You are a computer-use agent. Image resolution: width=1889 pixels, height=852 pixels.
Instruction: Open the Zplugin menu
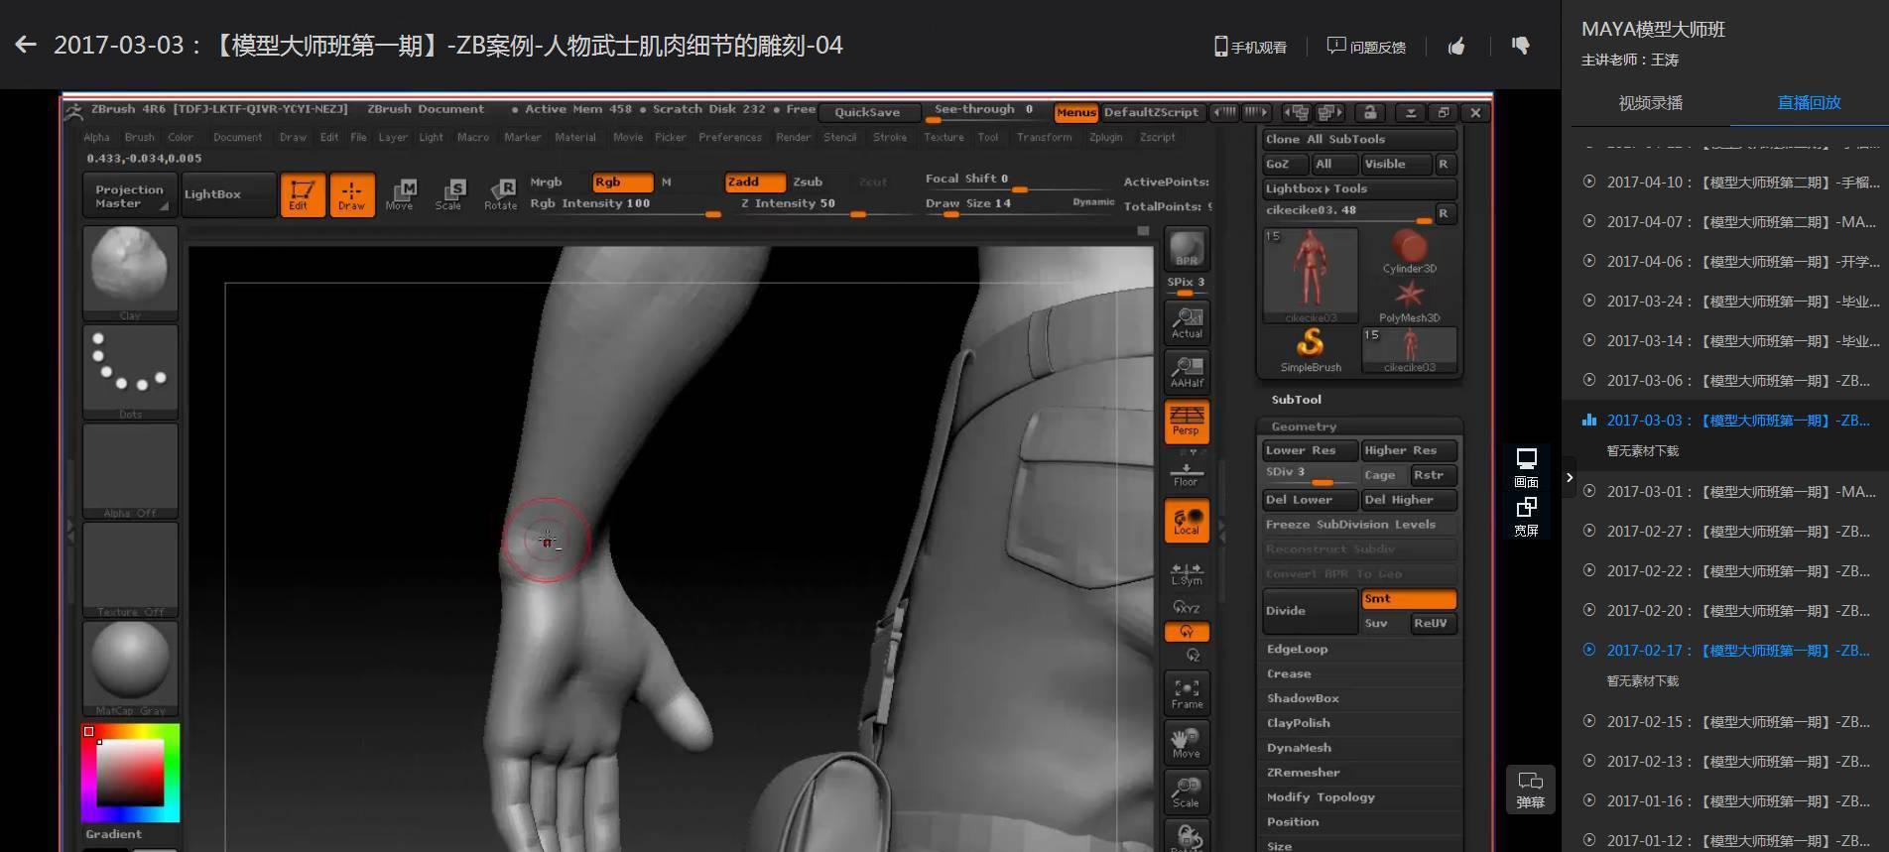tap(1105, 138)
